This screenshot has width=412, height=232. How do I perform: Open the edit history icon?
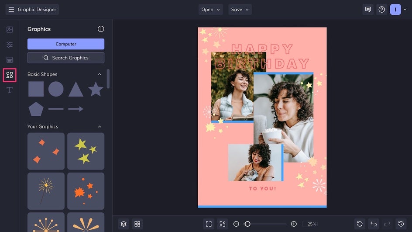click(401, 224)
